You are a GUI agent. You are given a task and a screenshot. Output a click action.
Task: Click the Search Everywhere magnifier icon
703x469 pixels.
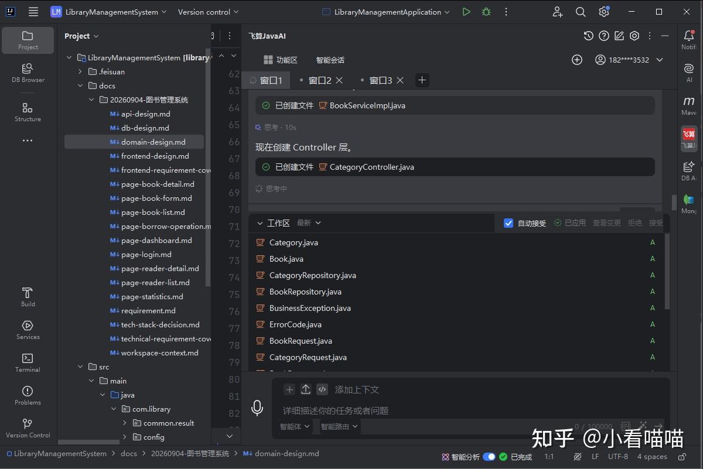coord(581,12)
